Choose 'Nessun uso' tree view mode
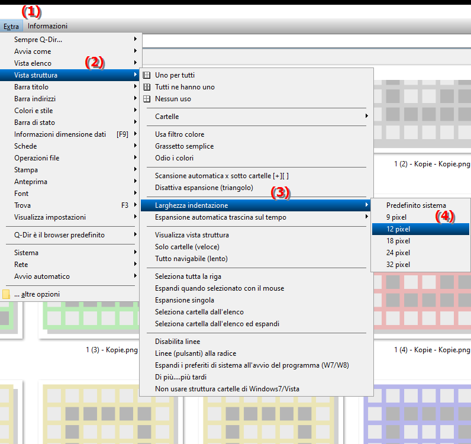The image size is (471, 444). click(256, 99)
